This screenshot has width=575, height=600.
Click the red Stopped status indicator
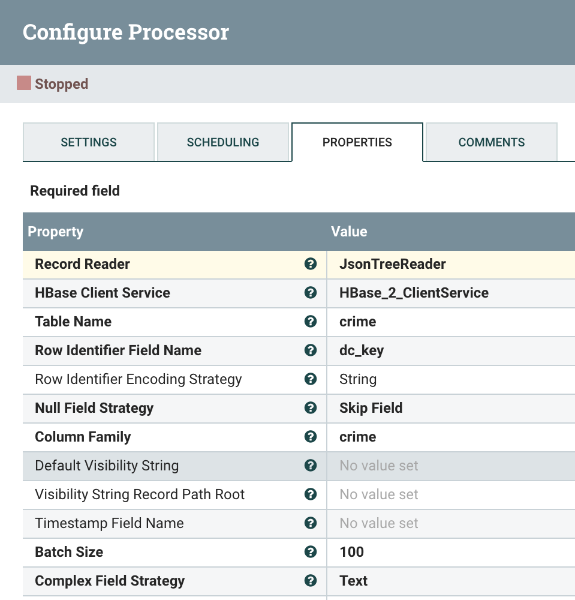[x=24, y=83]
